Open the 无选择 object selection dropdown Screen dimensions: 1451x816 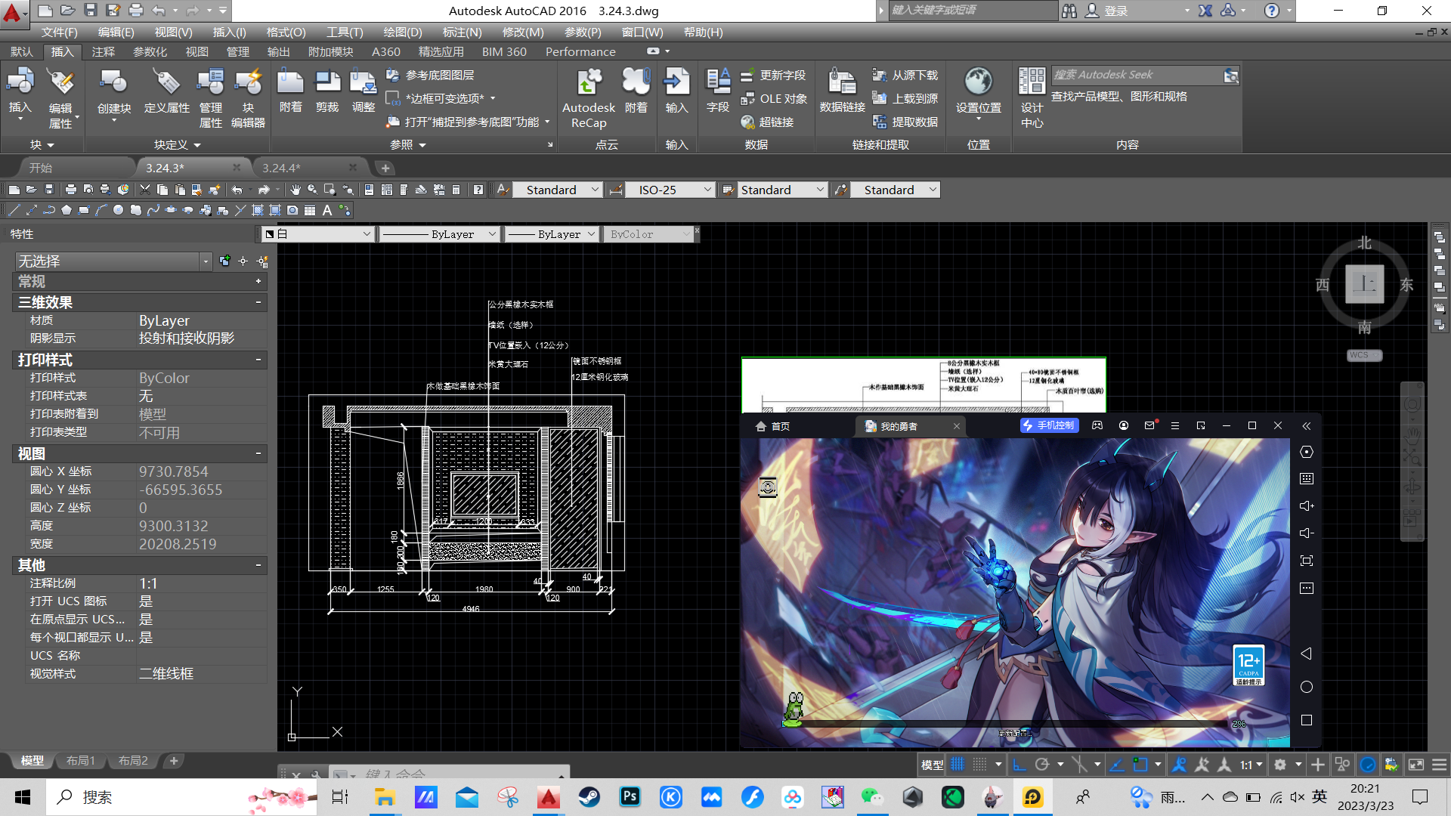[x=113, y=261]
